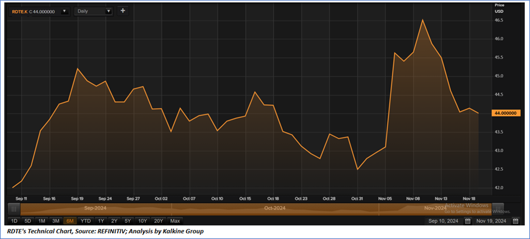
Task: Select the 1Y time range
Action: click(101, 221)
